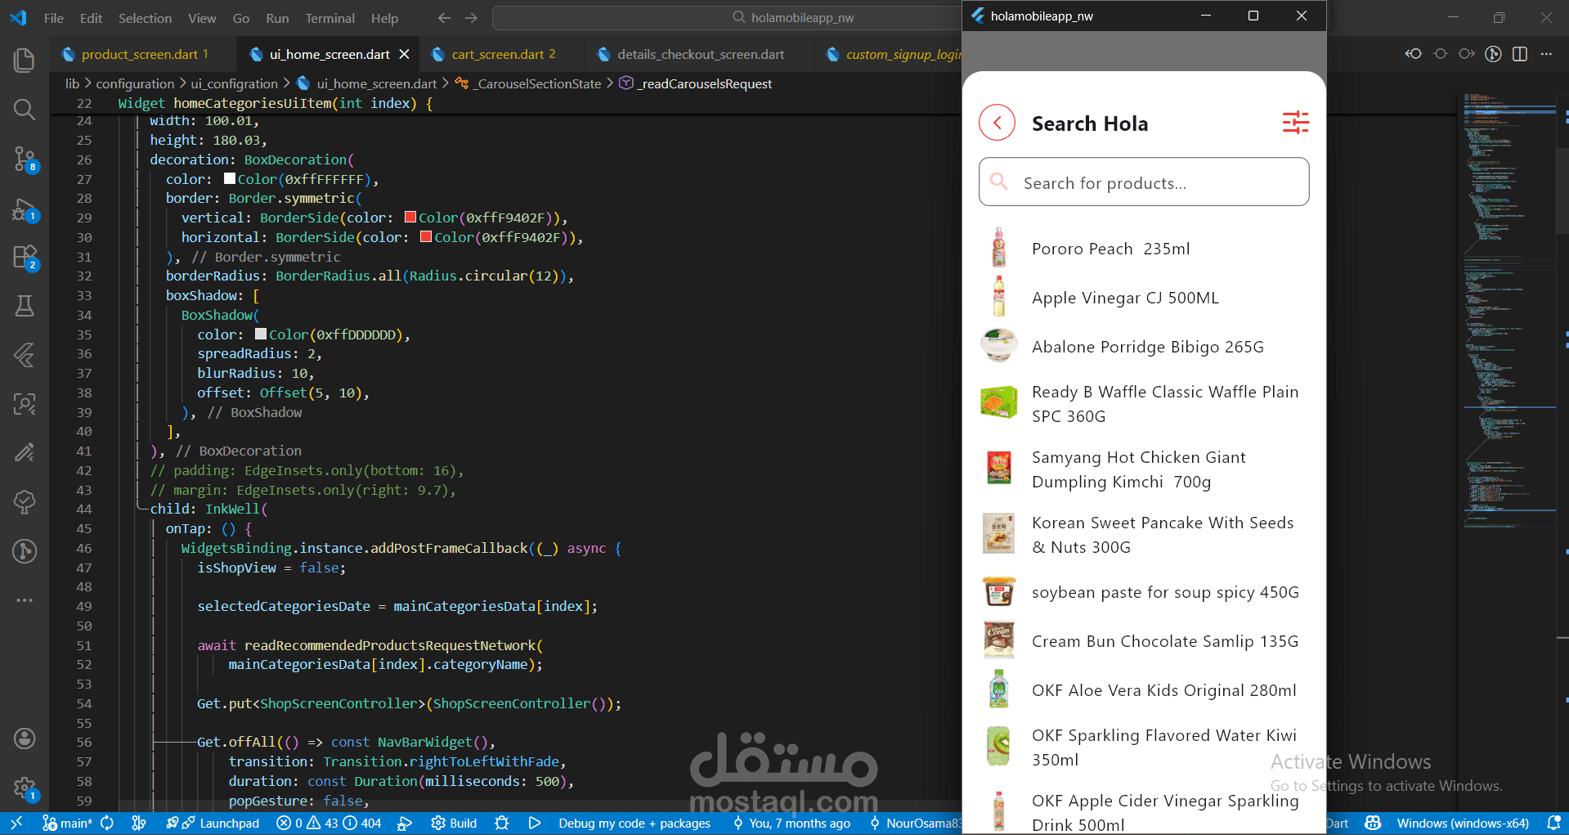Tap the red back arrow in the app
The height and width of the screenshot is (835, 1569).
(x=997, y=123)
